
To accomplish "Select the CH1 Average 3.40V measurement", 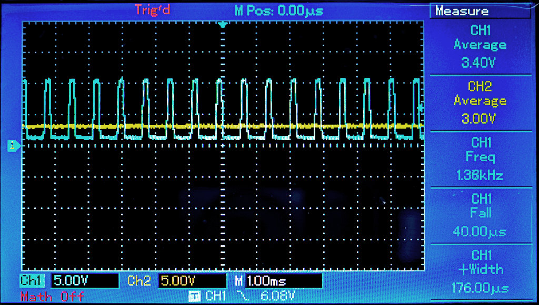I will click(480, 46).
